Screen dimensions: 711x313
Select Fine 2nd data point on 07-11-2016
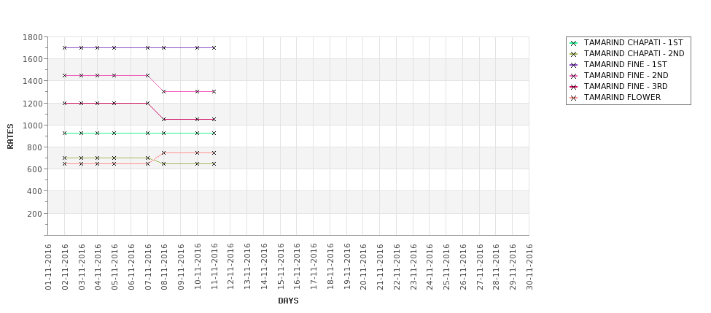147,75
